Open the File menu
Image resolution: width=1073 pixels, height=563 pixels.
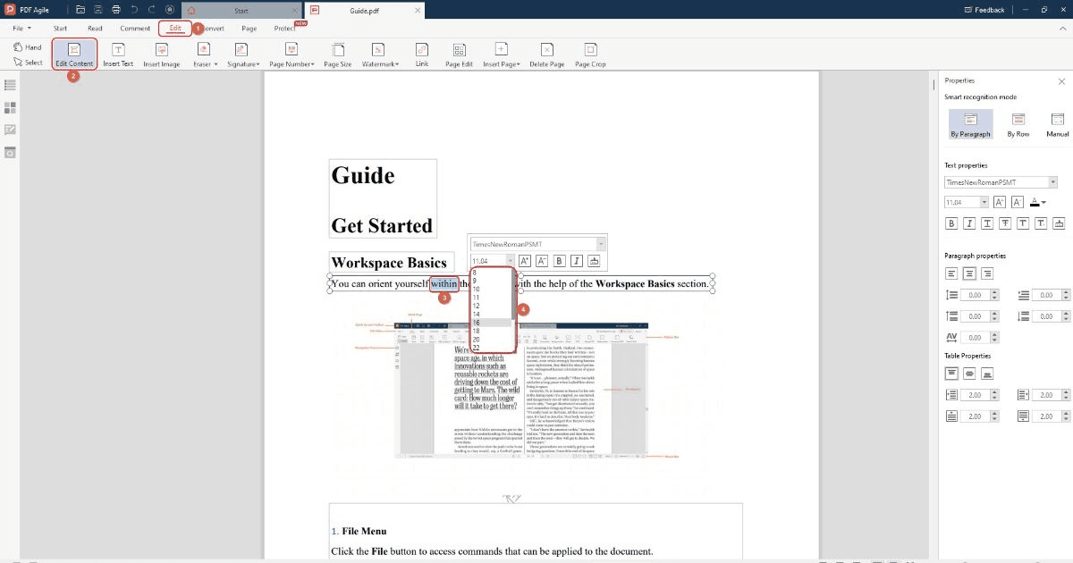22,29
